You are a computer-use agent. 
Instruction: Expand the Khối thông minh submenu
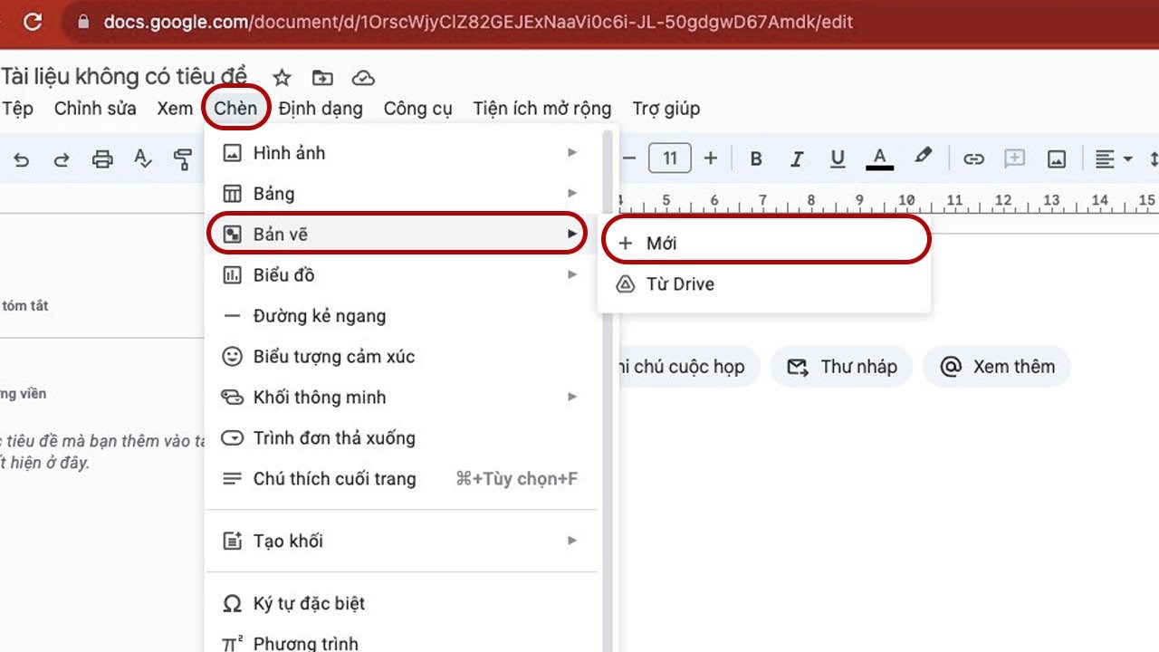point(401,398)
